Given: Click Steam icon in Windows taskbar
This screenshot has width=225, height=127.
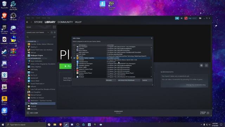Looking at the screenshot, I should tap(66, 125).
